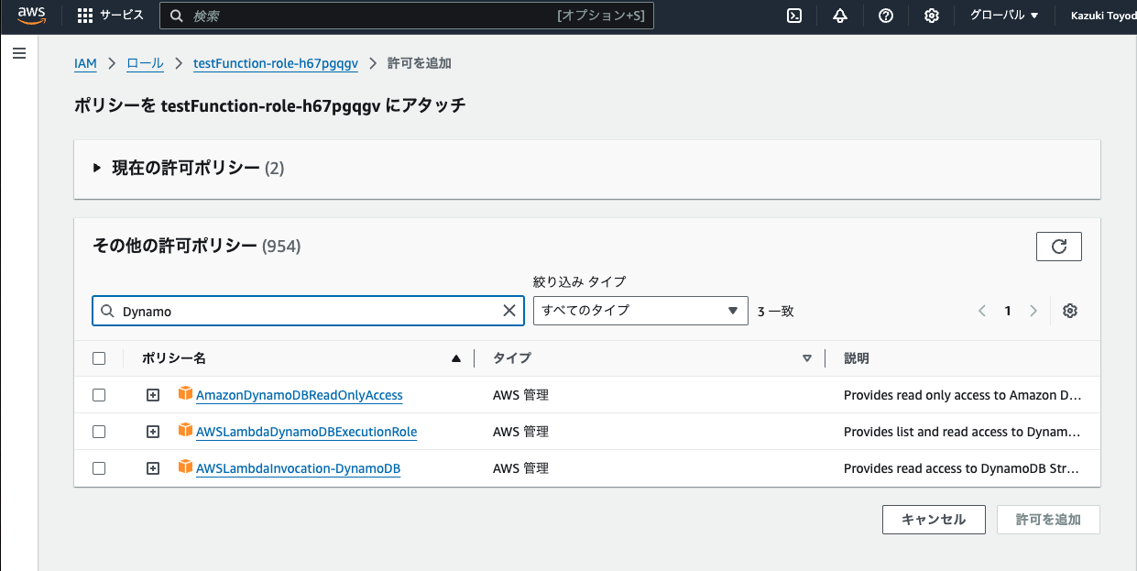This screenshot has height=571, width=1137.
Task: Open AWSLambdaDynamoDBExecutionRole policy link
Action: (307, 432)
